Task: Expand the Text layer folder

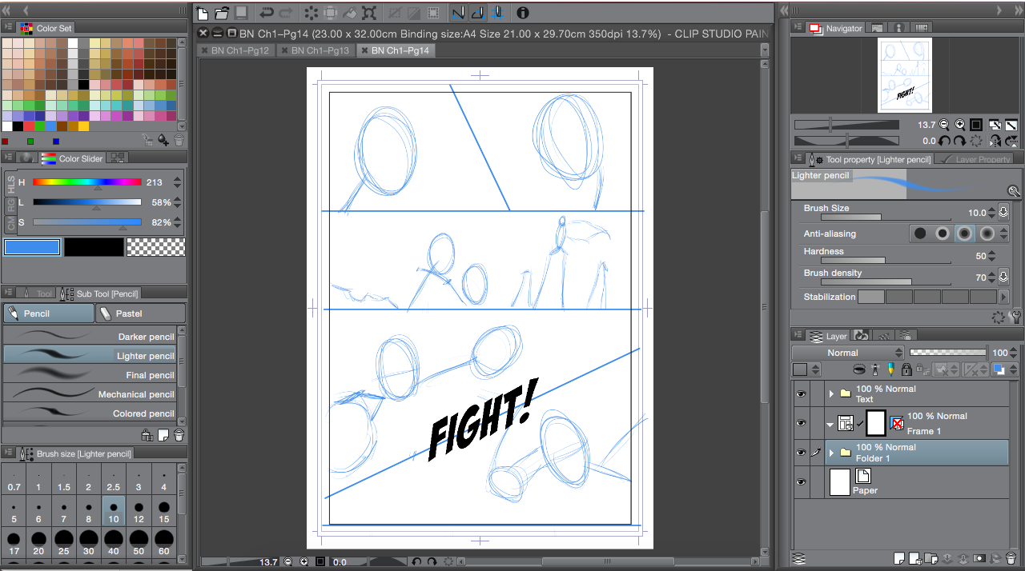Action: (831, 393)
